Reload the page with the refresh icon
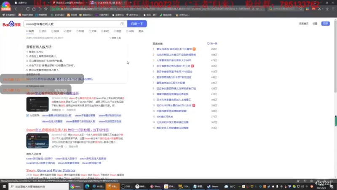 [28, 9]
